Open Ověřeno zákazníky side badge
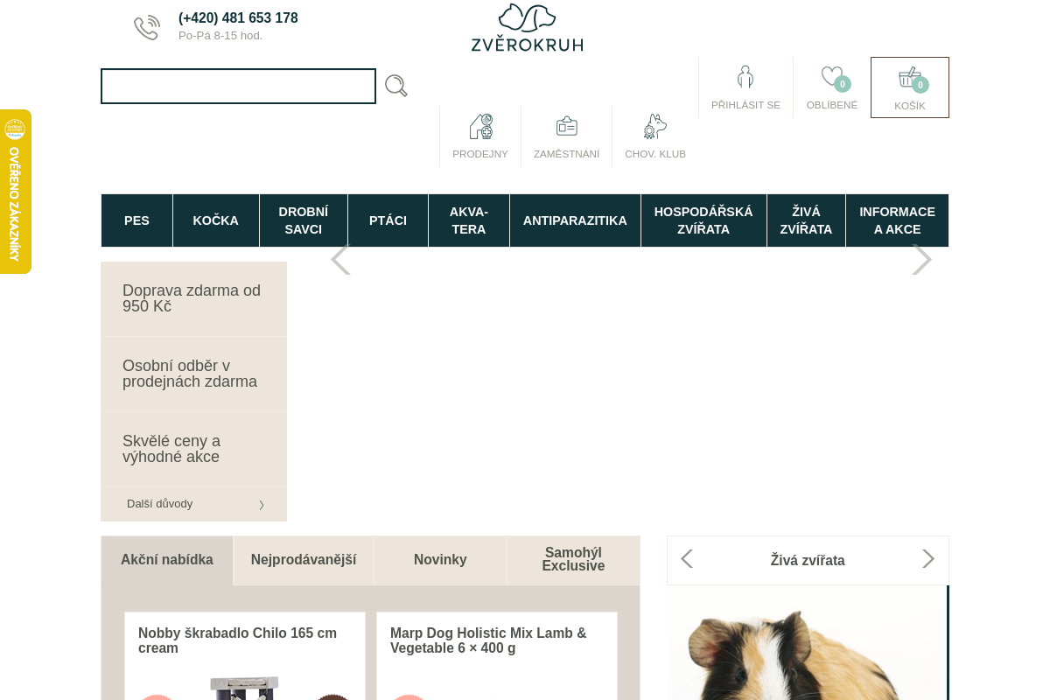The height and width of the screenshot is (700, 1050). (15, 192)
